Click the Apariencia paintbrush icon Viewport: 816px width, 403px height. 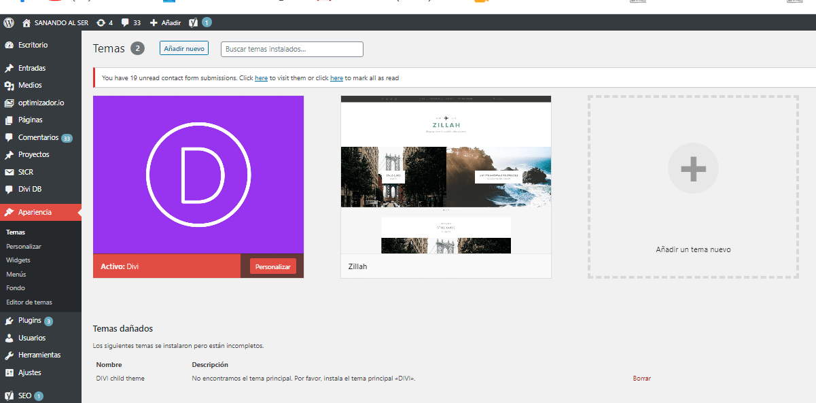coord(9,212)
